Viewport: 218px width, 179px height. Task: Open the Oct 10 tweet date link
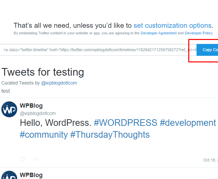211,160
